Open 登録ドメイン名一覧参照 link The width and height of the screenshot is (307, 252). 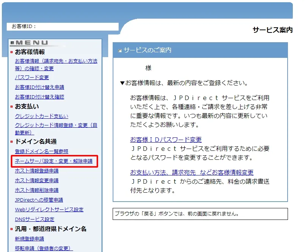[41, 151]
